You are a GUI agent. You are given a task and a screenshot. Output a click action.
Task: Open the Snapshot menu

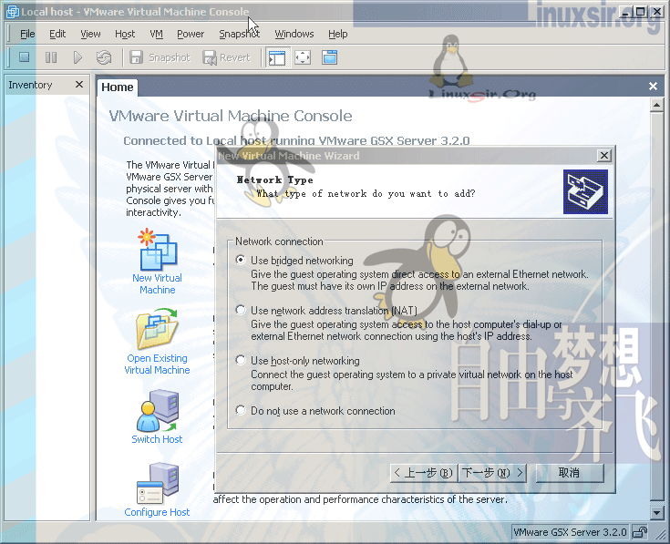click(239, 34)
